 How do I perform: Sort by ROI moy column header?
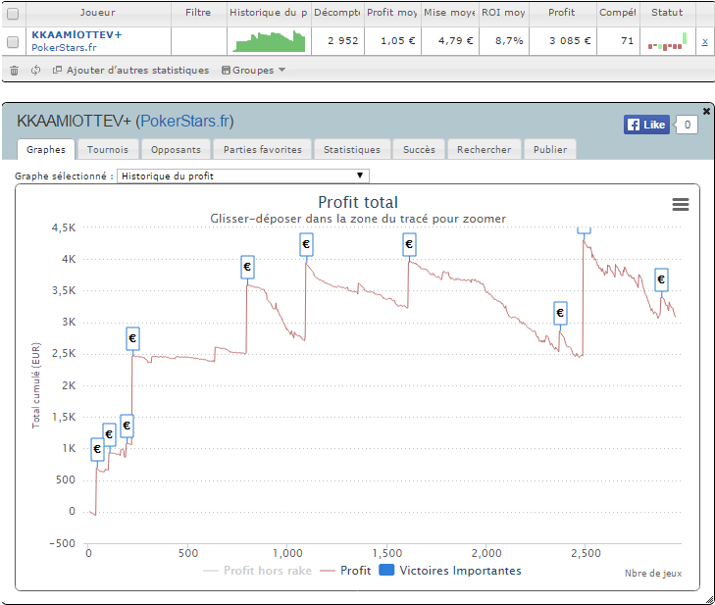coord(503,13)
